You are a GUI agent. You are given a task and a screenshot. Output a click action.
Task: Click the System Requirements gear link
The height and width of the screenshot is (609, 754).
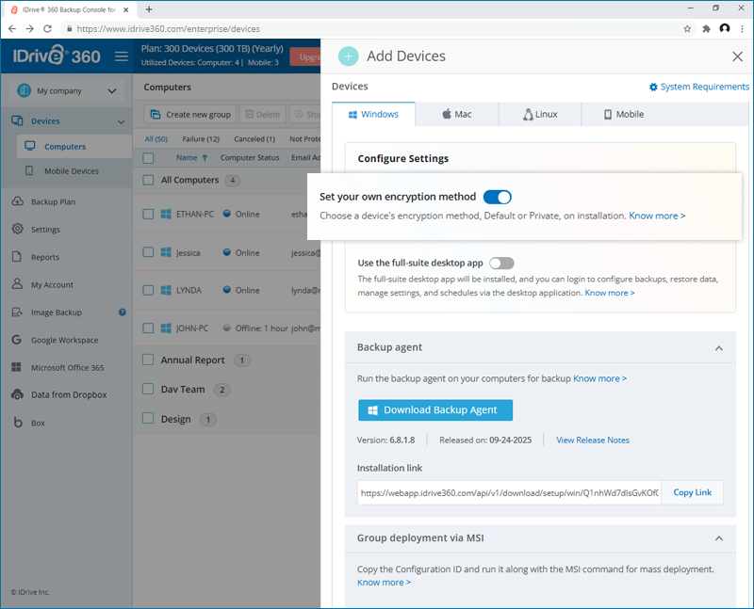[698, 87]
